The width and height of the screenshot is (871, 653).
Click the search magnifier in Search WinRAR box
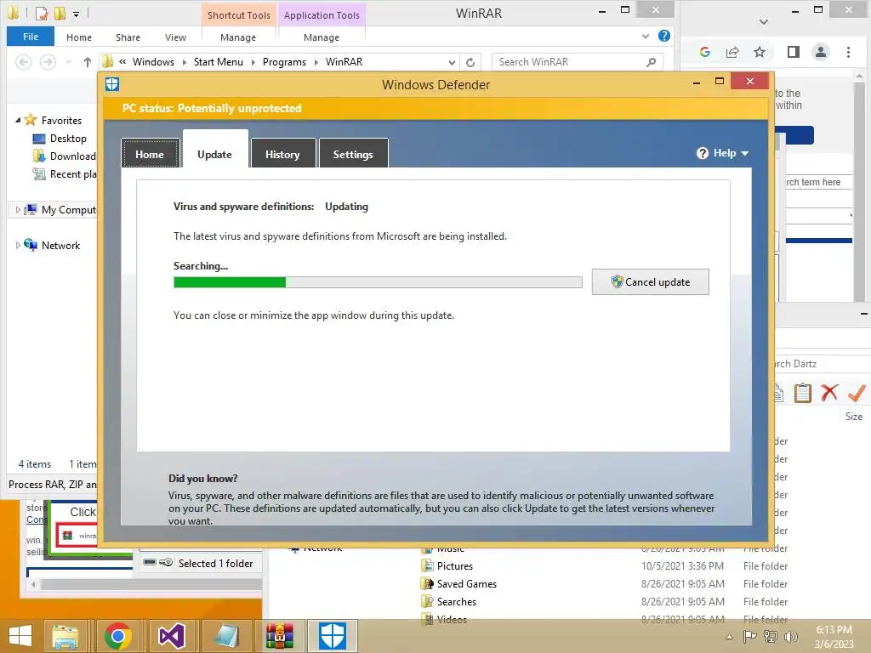tap(651, 62)
